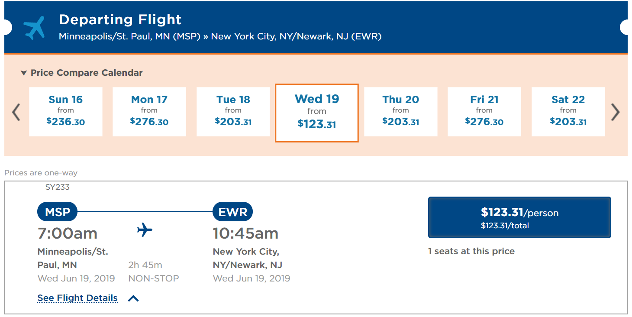The width and height of the screenshot is (632, 317).
Task: Click the 10:45am arrival time
Action: click(x=245, y=233)
